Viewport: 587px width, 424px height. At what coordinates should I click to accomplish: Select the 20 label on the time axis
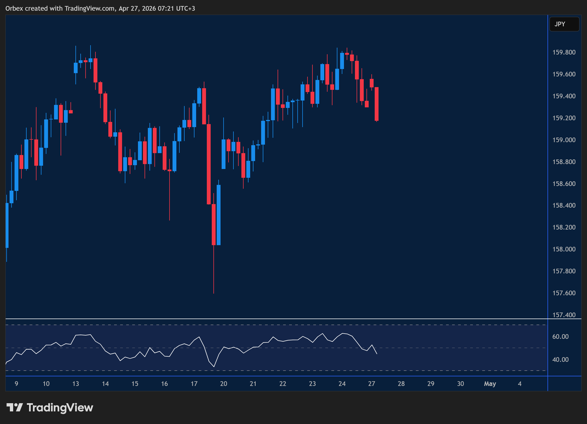coord(224,384)
